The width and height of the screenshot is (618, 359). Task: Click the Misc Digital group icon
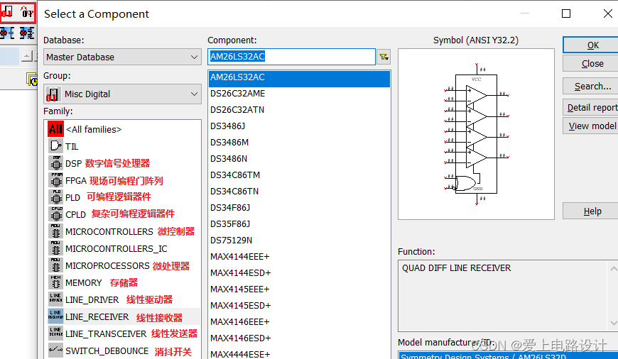click(53, 94)
